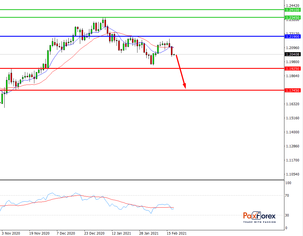303x236 pixels.
Task: Click the current price tag 1.20408
Action: click(x=293, y=54)
